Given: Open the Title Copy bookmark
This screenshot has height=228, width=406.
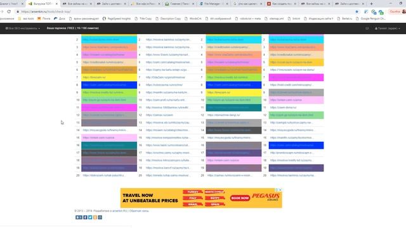Looking at the screenshot, I should coord(143,18).
